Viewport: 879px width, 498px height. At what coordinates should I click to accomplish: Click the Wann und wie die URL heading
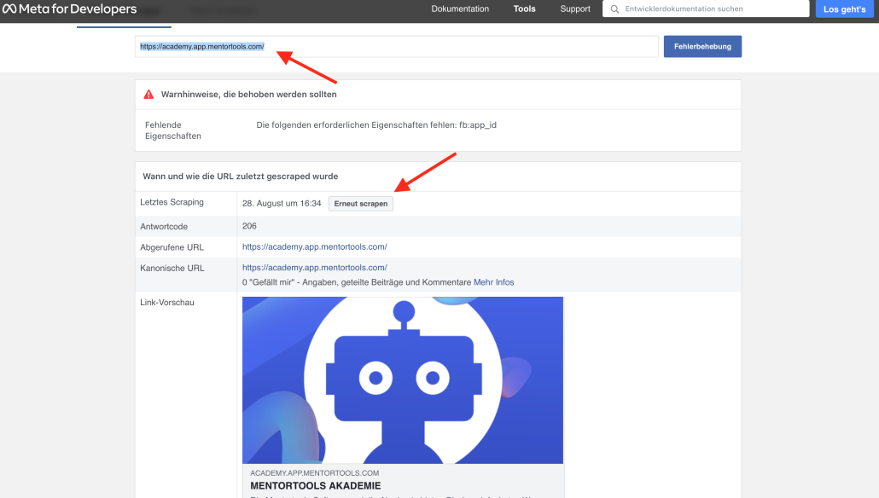pyautogui.click(x=240, y=176)
